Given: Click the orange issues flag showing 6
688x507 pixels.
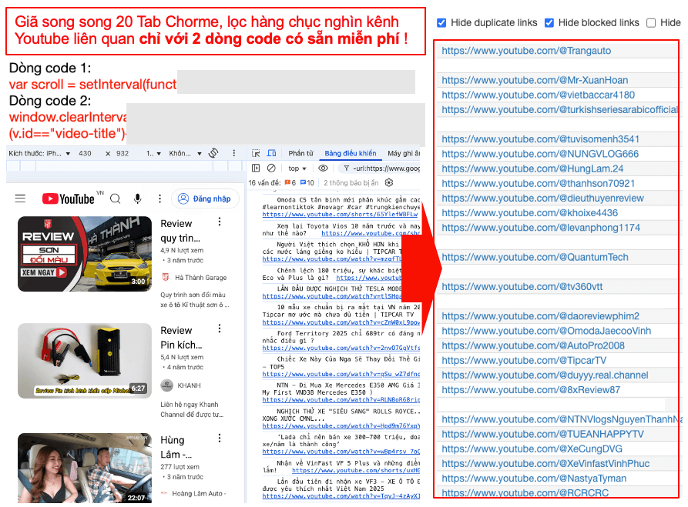Looking at the screenshot, I should pyautogui.click(x=290, y=182).
